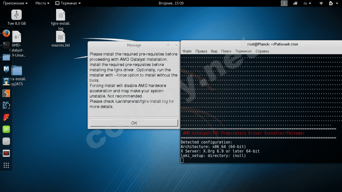Show all applications grid icon
This screenshot has width=342, height=192.
6,165
